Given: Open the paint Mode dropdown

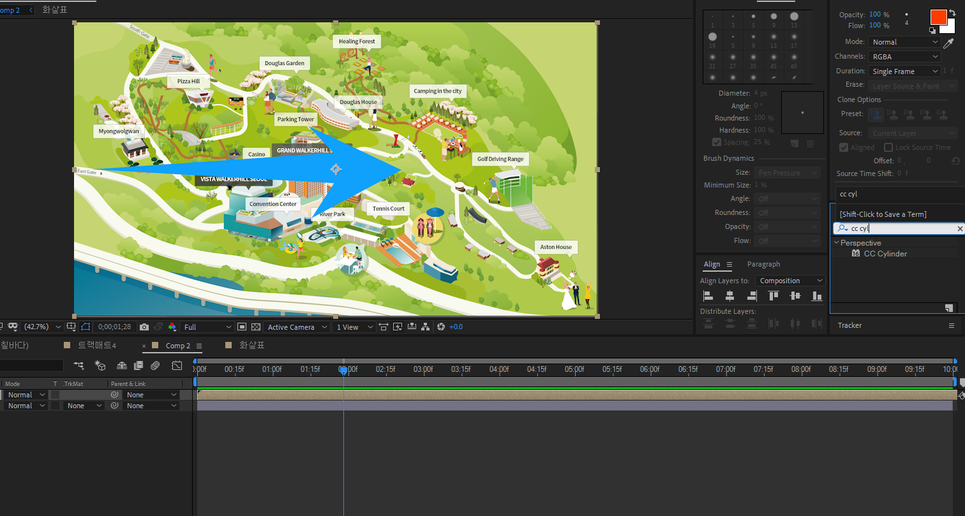Looking at the screenshot, I should click(904, 42).
